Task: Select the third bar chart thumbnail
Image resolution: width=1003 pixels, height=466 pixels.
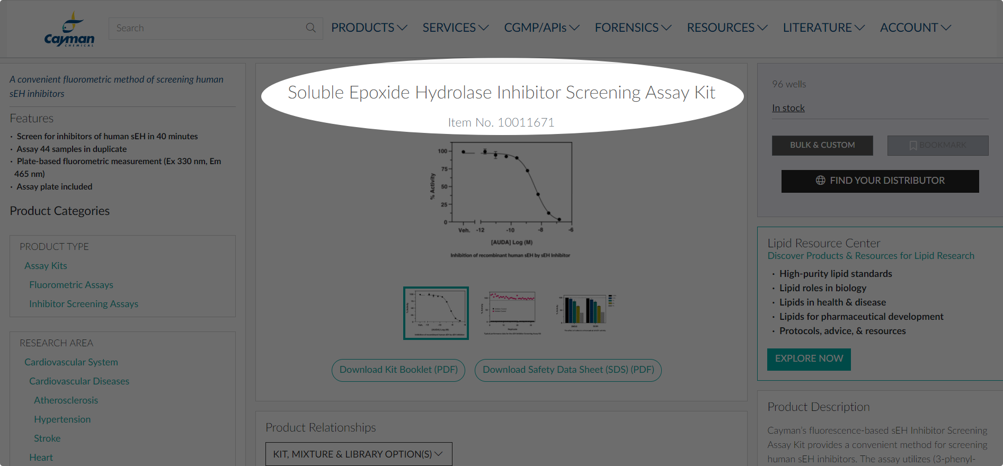Action: (585, 313)
